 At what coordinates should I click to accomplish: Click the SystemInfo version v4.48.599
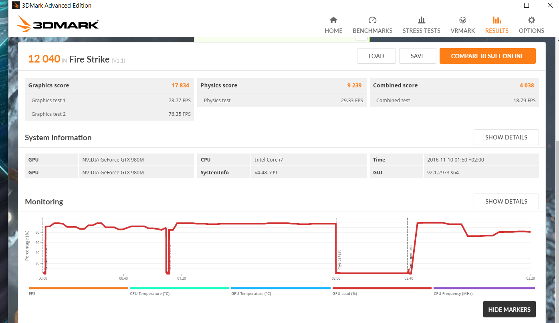click(266, 172)
